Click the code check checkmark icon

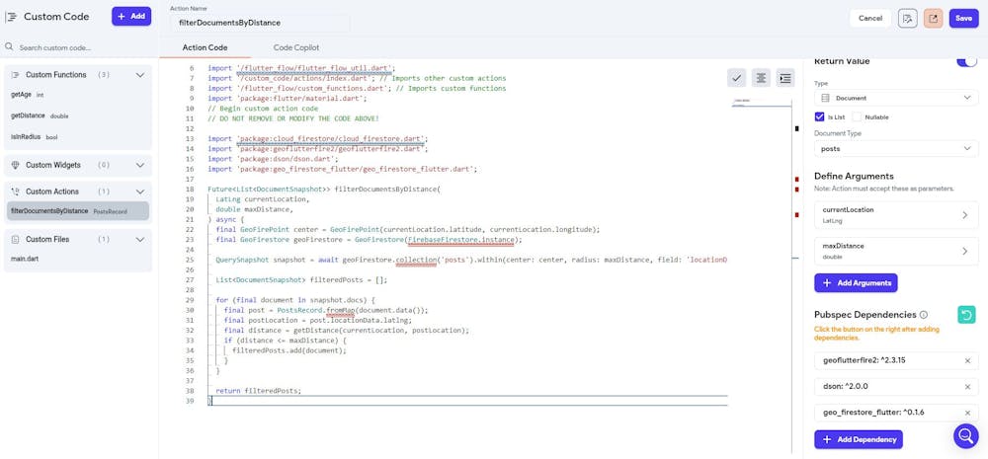pyautogui.click(x=737, y=78)
